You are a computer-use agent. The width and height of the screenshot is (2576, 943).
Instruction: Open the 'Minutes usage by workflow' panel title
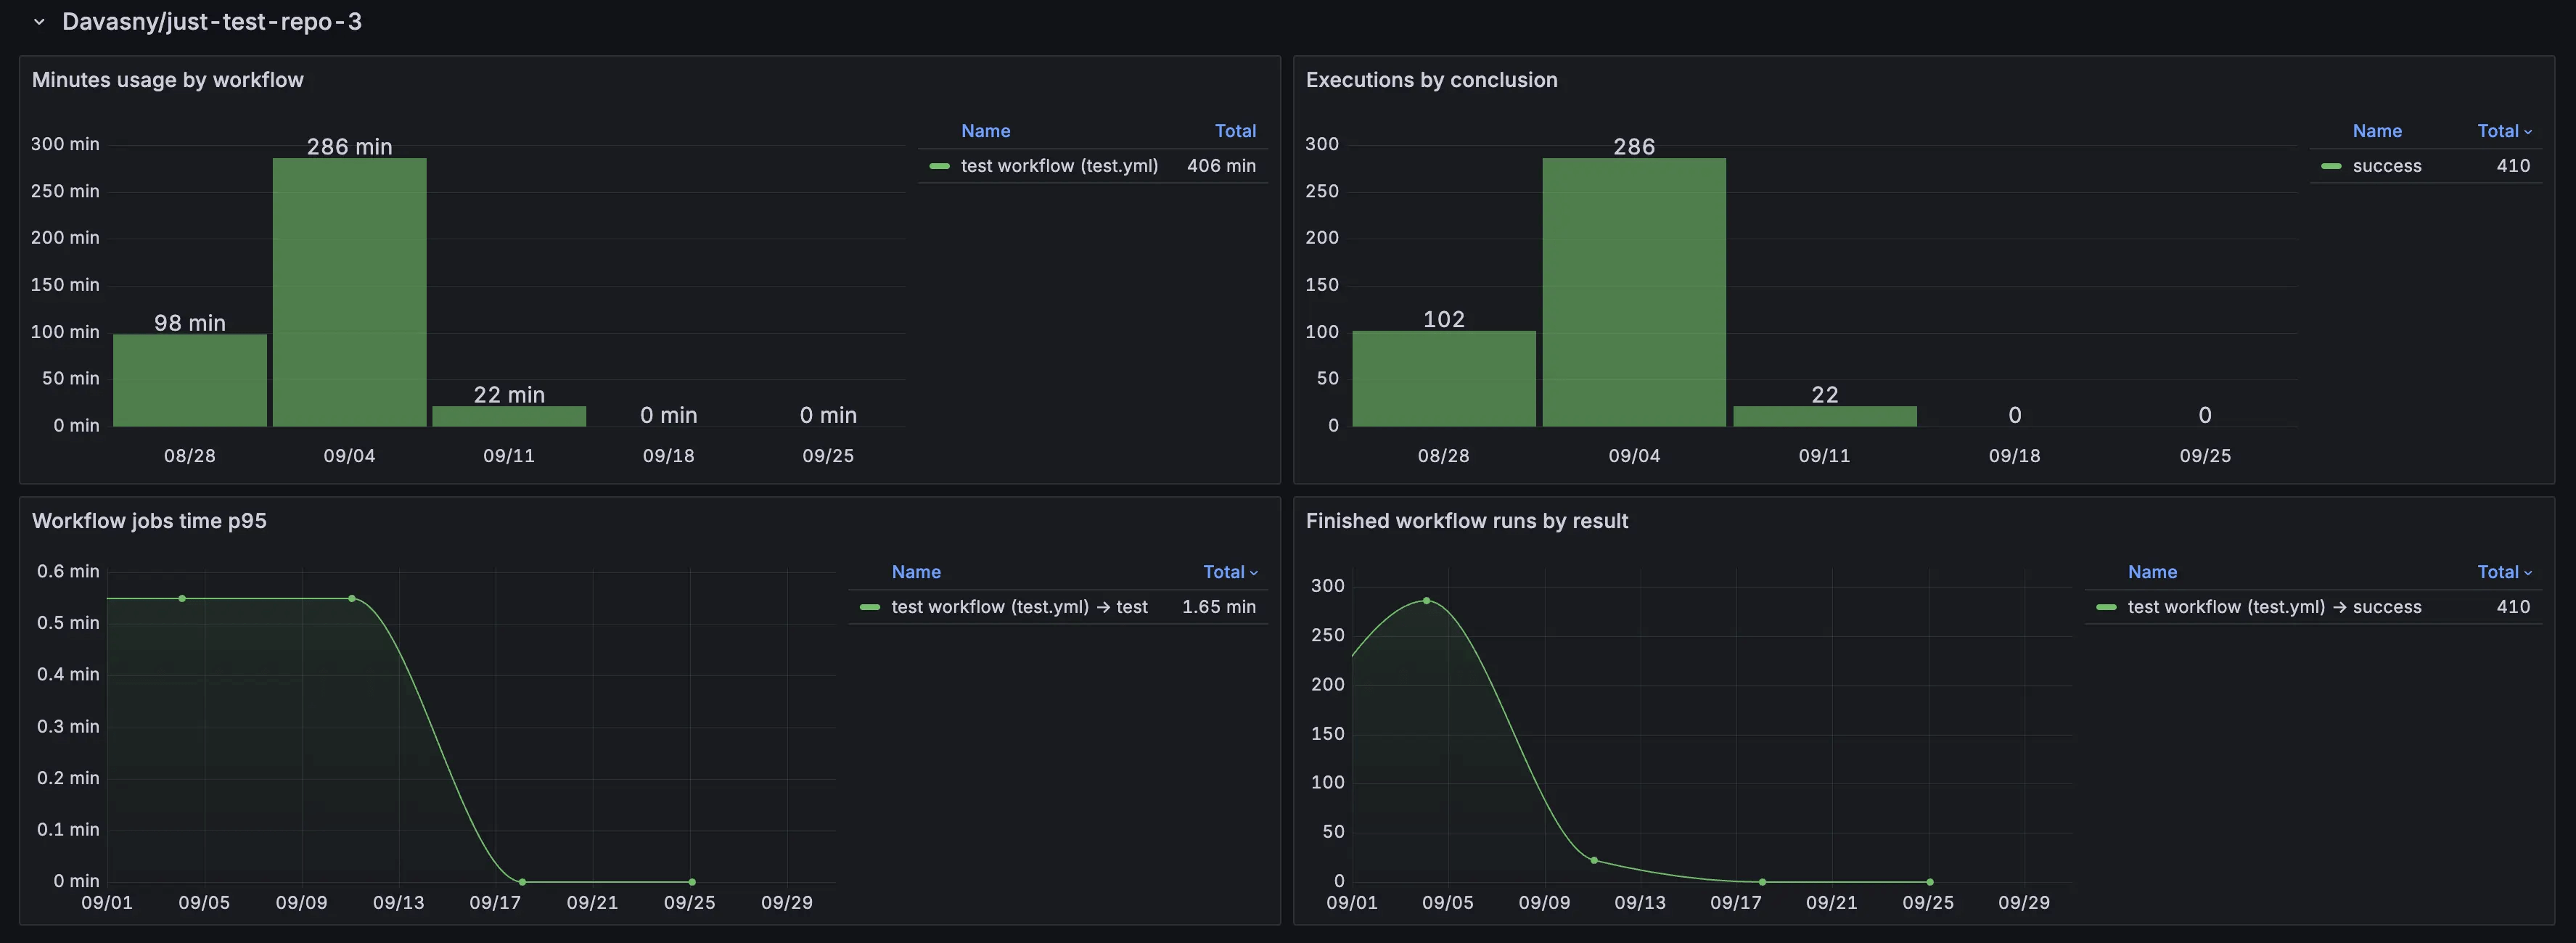tap(167, 80)
